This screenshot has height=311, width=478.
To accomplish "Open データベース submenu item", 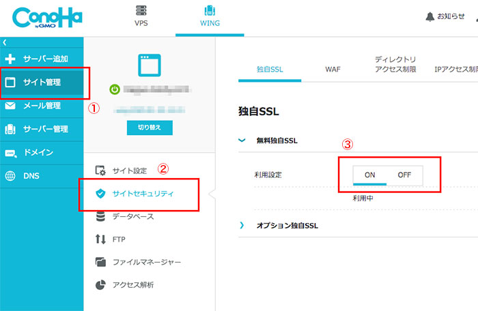I will coord(133,217).
